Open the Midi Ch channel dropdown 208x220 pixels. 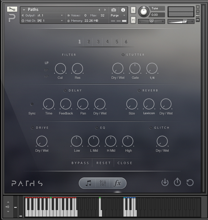coord(43,21)
